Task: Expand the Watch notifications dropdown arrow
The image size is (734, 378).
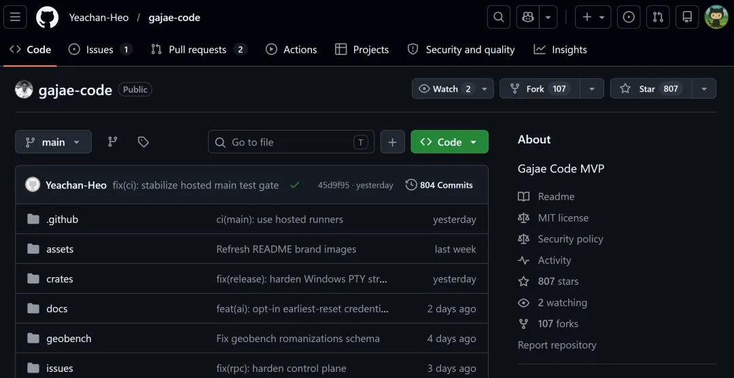Action: pos(485,88)
